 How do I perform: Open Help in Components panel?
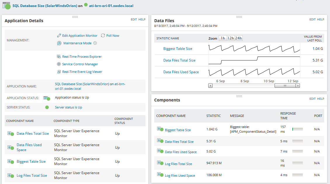321,99
